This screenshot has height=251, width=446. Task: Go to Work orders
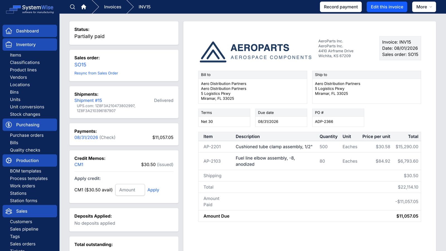pyautogui.click(x=23, y=186)
